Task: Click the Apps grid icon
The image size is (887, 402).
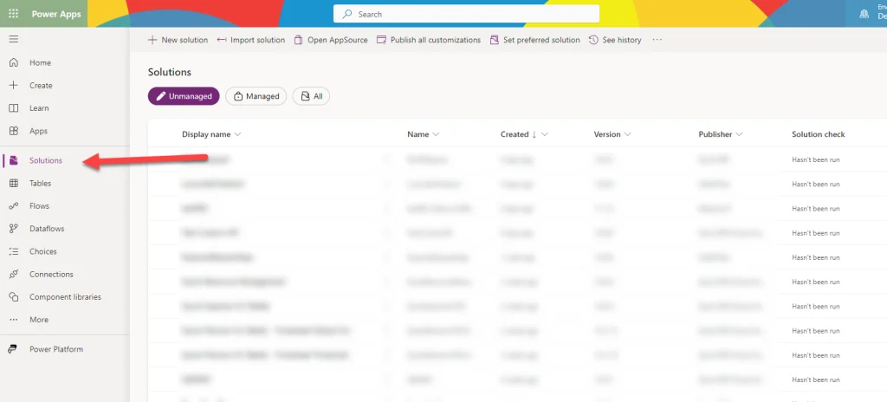Action: 14,131
